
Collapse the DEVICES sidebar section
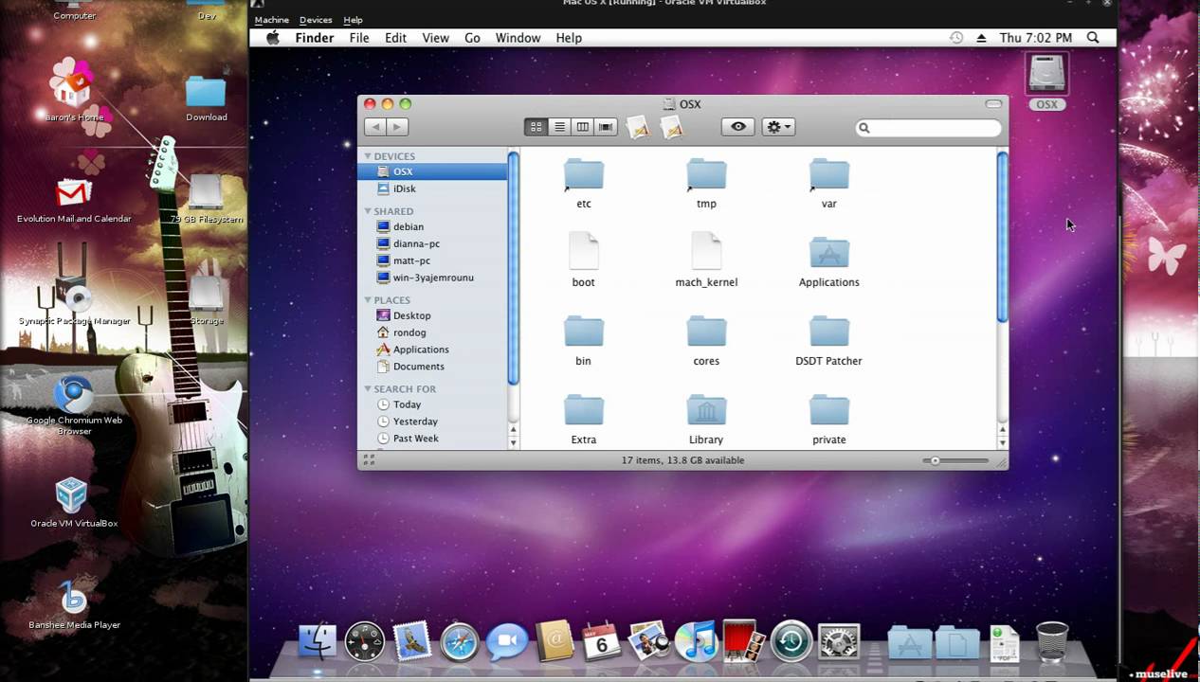point(368,156)
